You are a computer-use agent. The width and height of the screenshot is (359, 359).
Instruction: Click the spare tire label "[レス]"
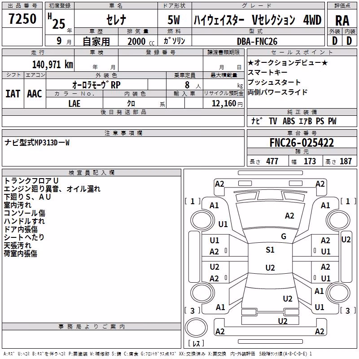[x=196, y=343]
